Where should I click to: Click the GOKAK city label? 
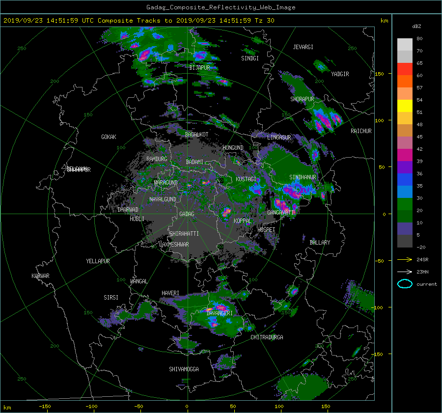click(x=109, y=137)
